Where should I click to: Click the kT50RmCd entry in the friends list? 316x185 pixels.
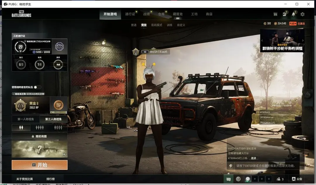(x=265, y=112)
